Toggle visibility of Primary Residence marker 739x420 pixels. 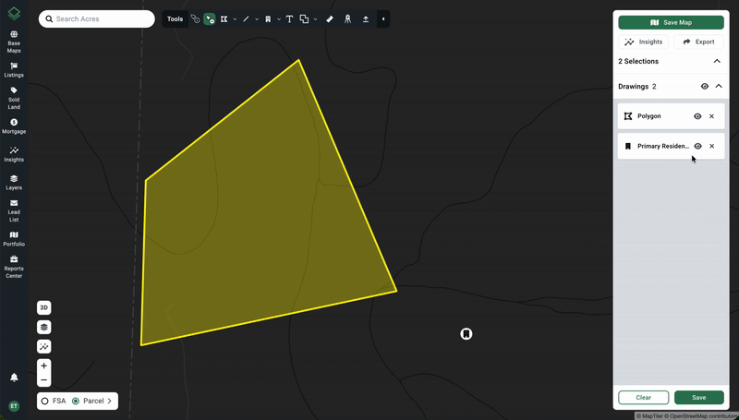click(697, 146)
